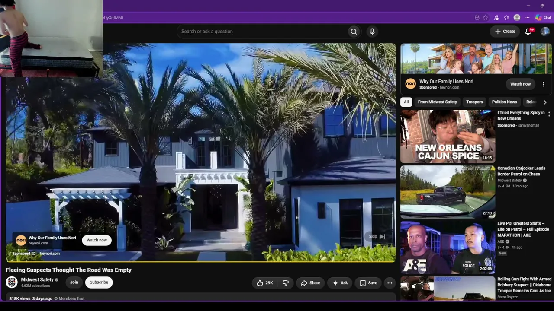The image size is (554, 311).
Task: Open Rolling Gun Fight video thumbnail
Action: 448,288
